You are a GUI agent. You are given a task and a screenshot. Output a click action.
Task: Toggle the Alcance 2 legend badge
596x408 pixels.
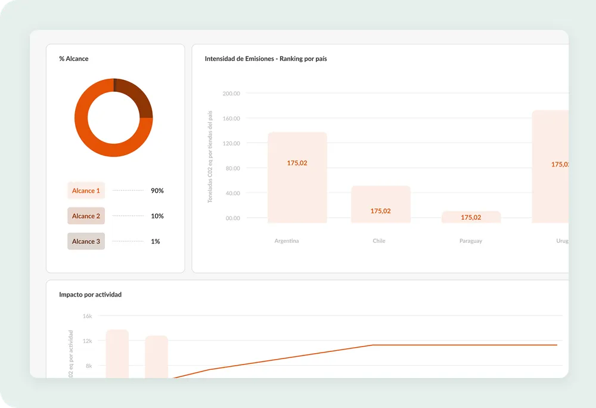[86, 216]
